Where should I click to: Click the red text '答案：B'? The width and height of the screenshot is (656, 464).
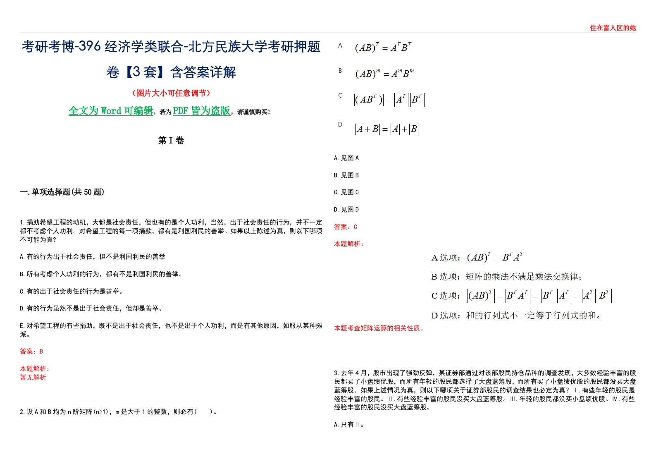[31, 352]
